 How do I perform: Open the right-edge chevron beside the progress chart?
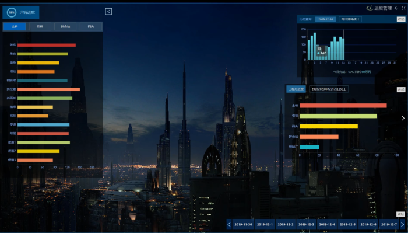pos(403,118)
